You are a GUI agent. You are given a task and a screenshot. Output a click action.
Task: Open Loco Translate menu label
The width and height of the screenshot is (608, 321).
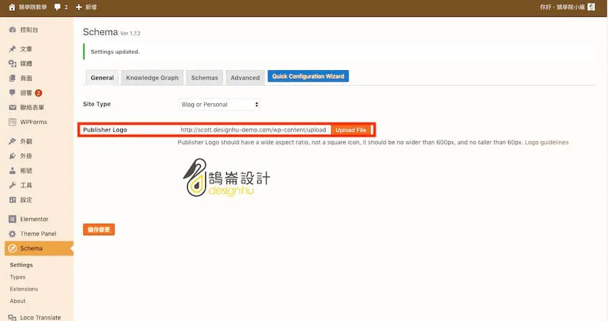tap(41, 318)
